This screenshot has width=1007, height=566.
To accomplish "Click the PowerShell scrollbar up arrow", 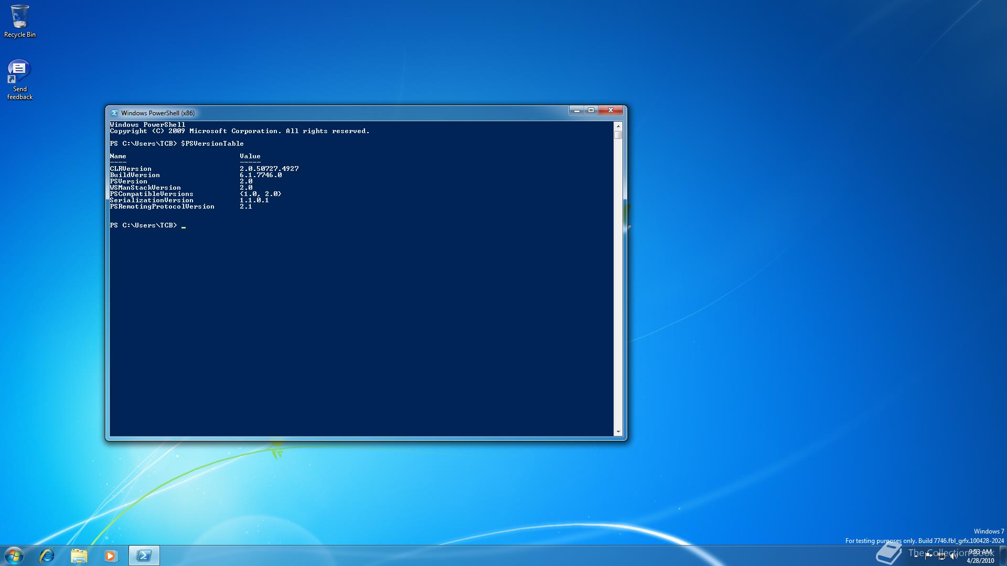I will pyautogui.click(x=618, y=126).
